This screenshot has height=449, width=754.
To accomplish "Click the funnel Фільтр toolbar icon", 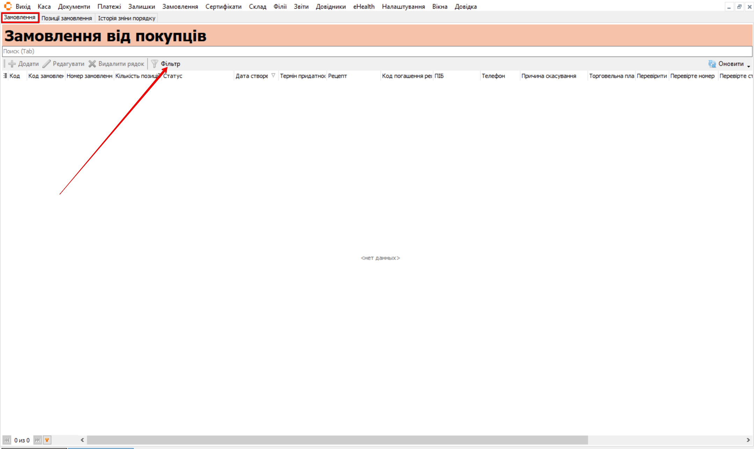I will coord(154,64).
